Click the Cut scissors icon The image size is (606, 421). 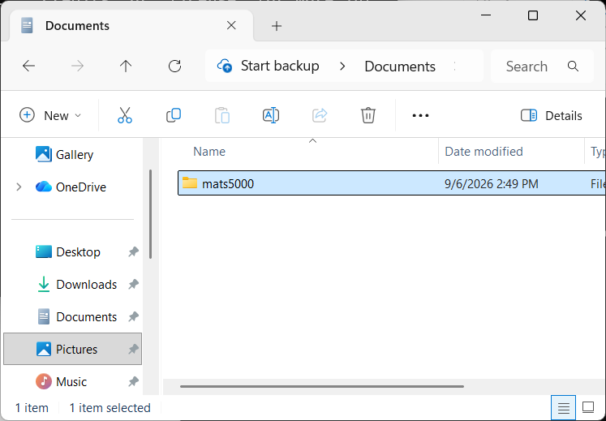[x=124, y=115]
